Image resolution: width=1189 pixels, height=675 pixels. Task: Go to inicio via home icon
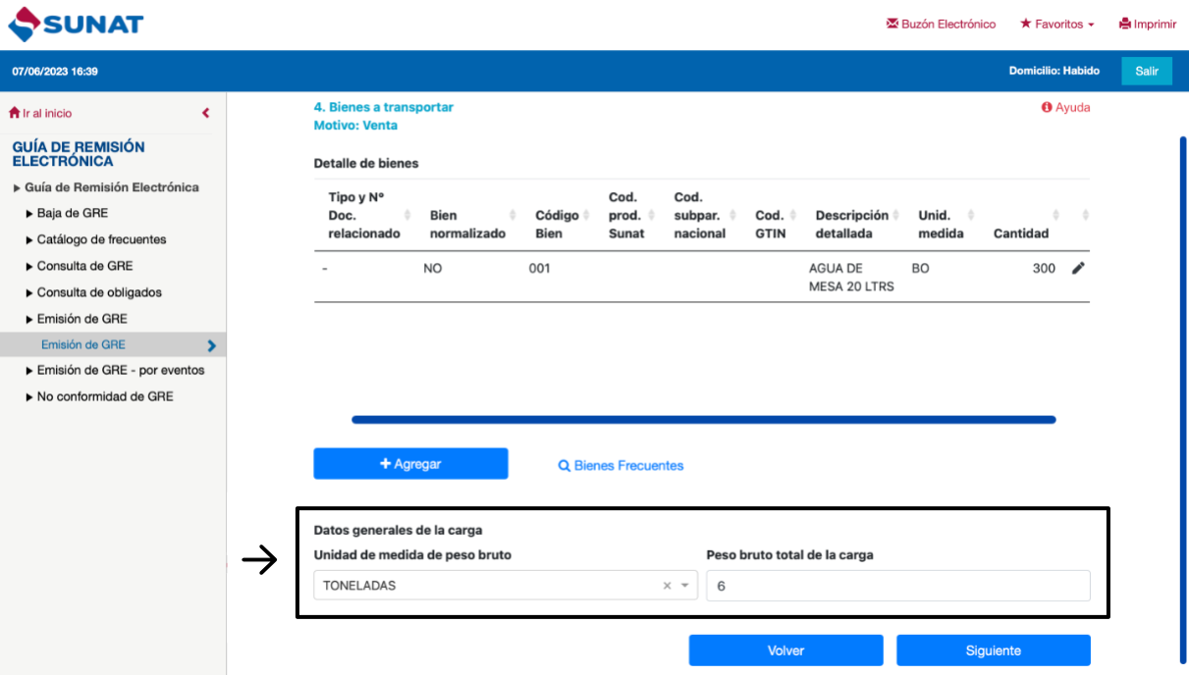(x=15, y=113)
